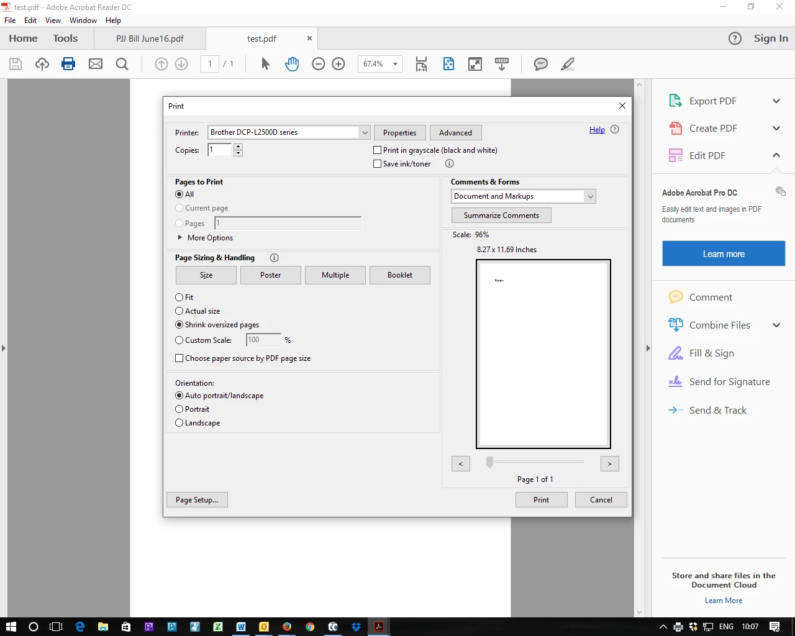The width and height of the screenshot is (795, 636).
Task: Select All pages radio button
Action: 179,194
